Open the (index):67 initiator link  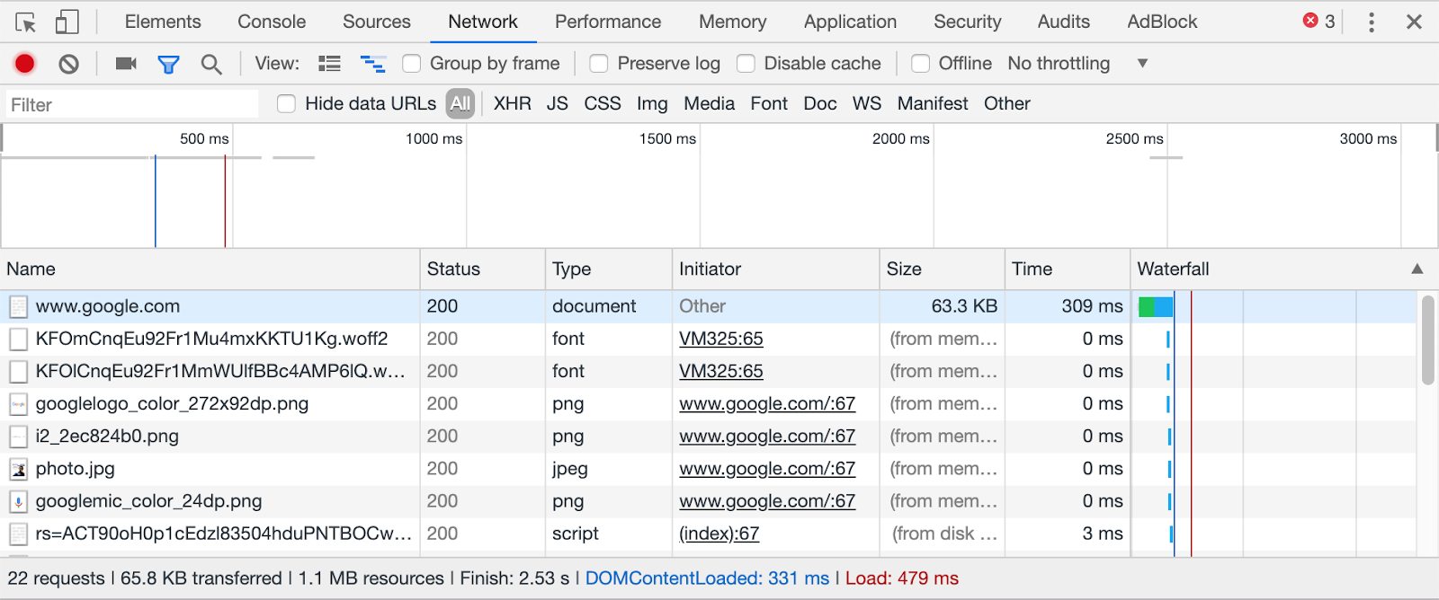click(x=719, y=534)
